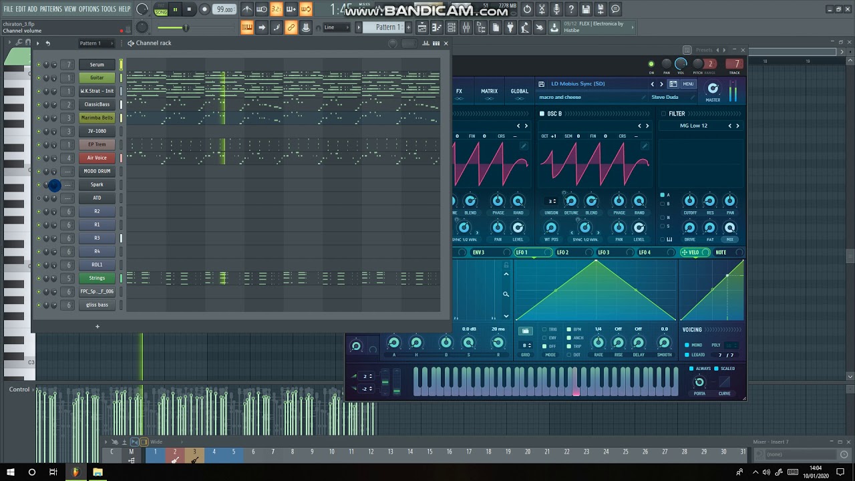This screenshot has width=855, height=481.
Task: Select the Air Voice channel button
Action: 97,158
